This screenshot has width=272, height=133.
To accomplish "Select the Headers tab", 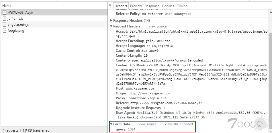I will point(121,6).
